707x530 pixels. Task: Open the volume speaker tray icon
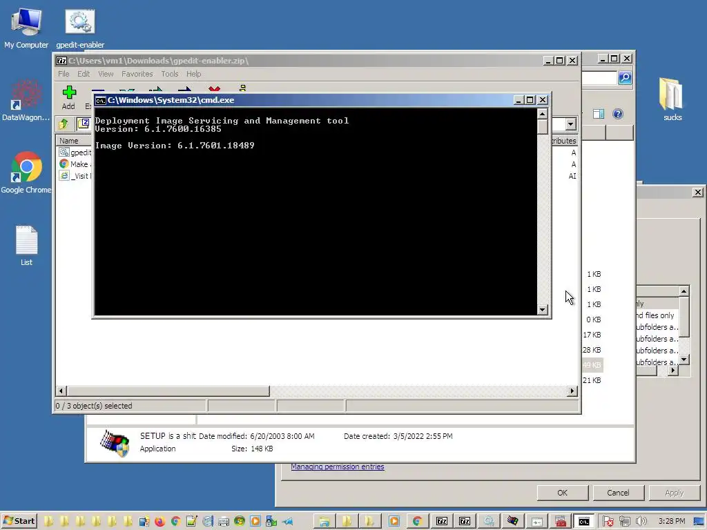[x=641, y=522]
